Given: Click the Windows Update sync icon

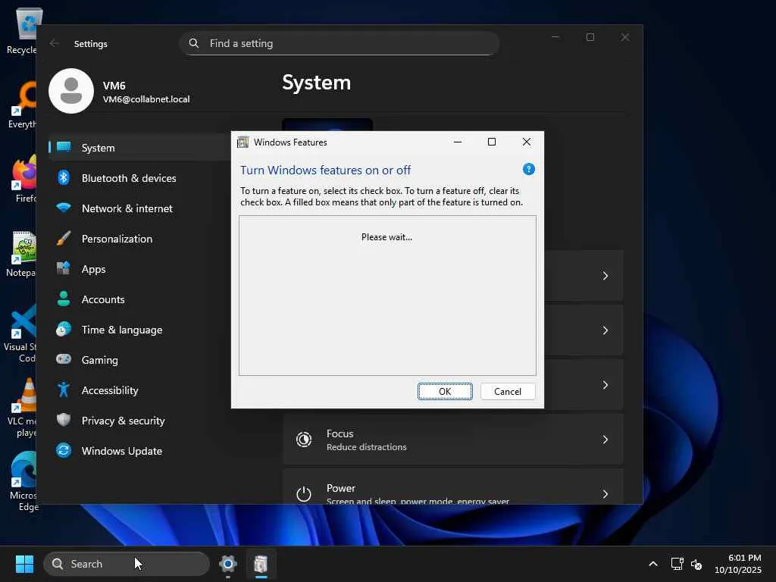Looking at the screenshot, I should click(64, 450).
